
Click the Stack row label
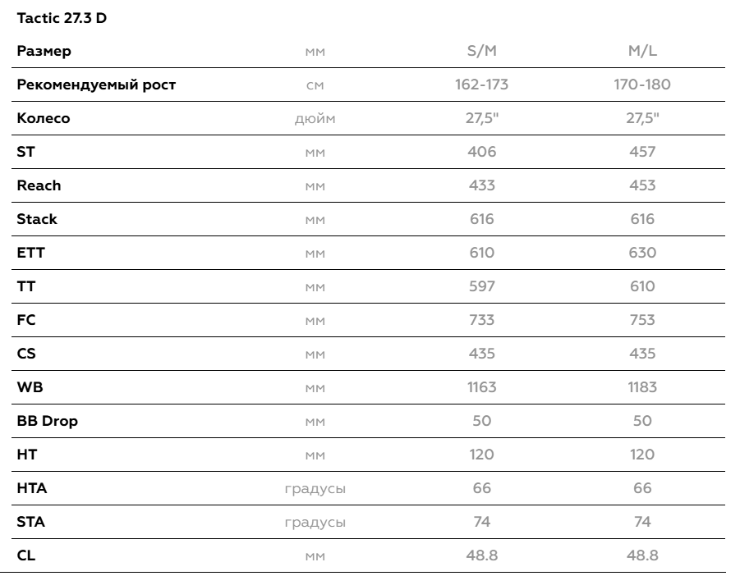tap(37, 219)
